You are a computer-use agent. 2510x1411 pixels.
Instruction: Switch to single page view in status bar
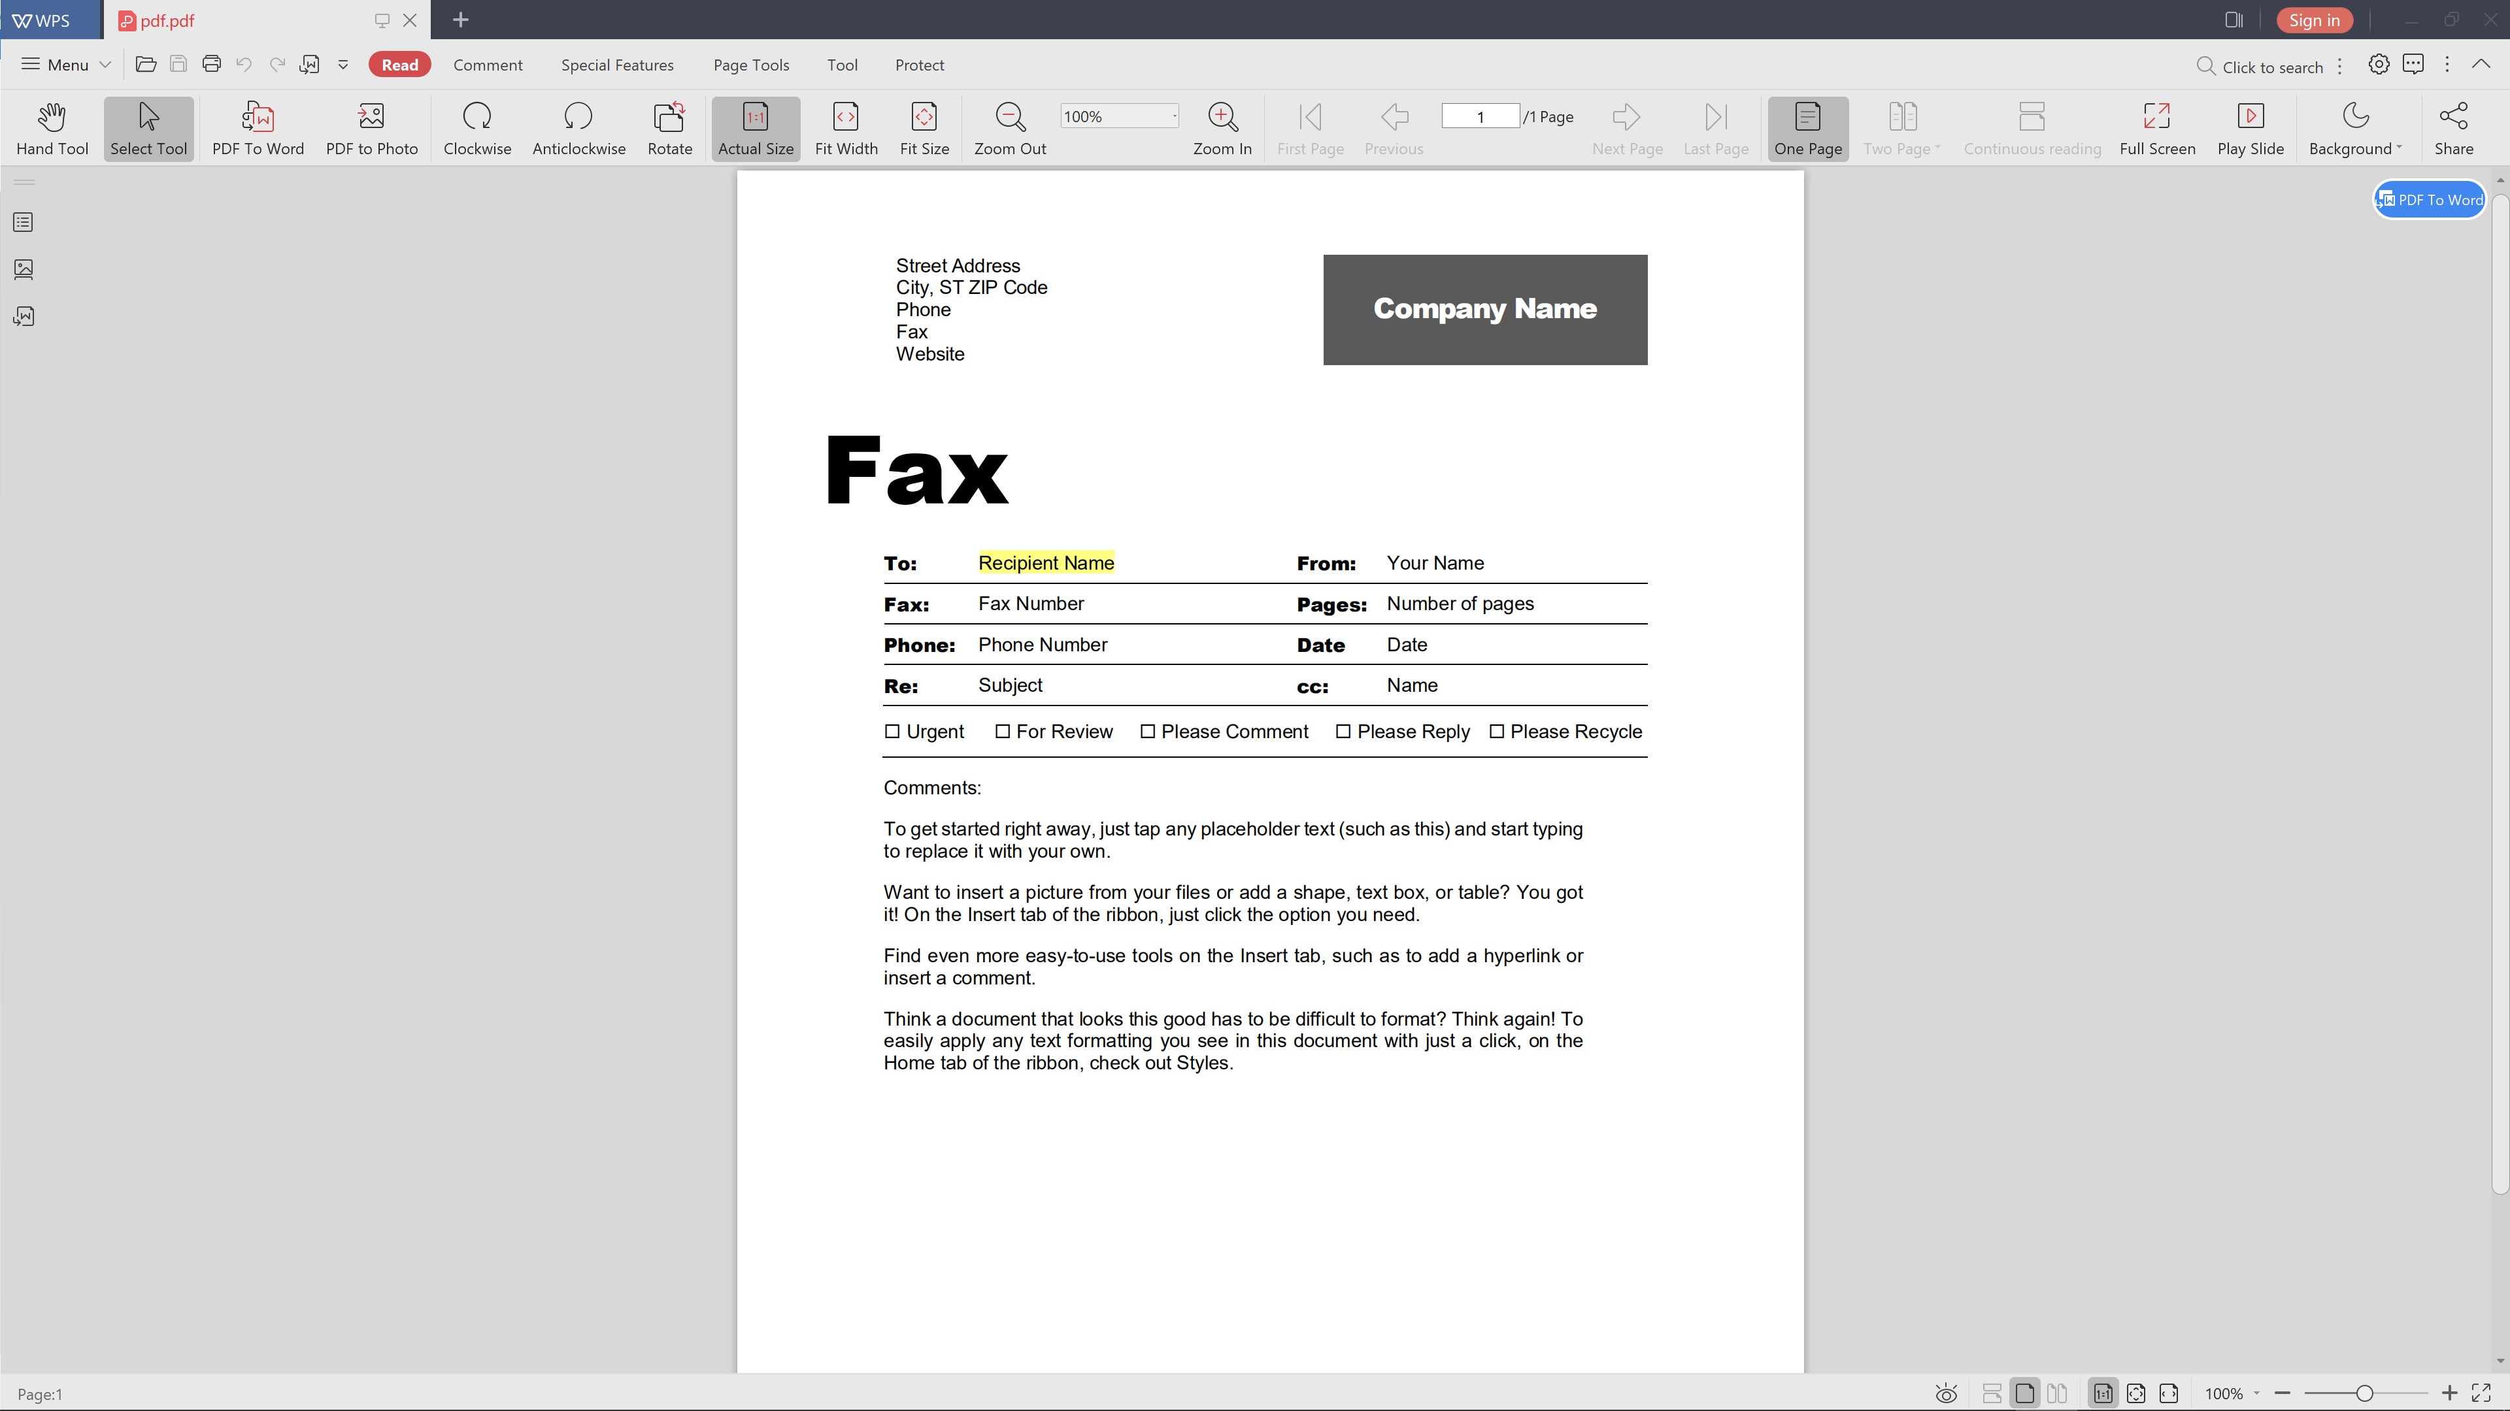pyautogui.click(x=2025, y=1393)
